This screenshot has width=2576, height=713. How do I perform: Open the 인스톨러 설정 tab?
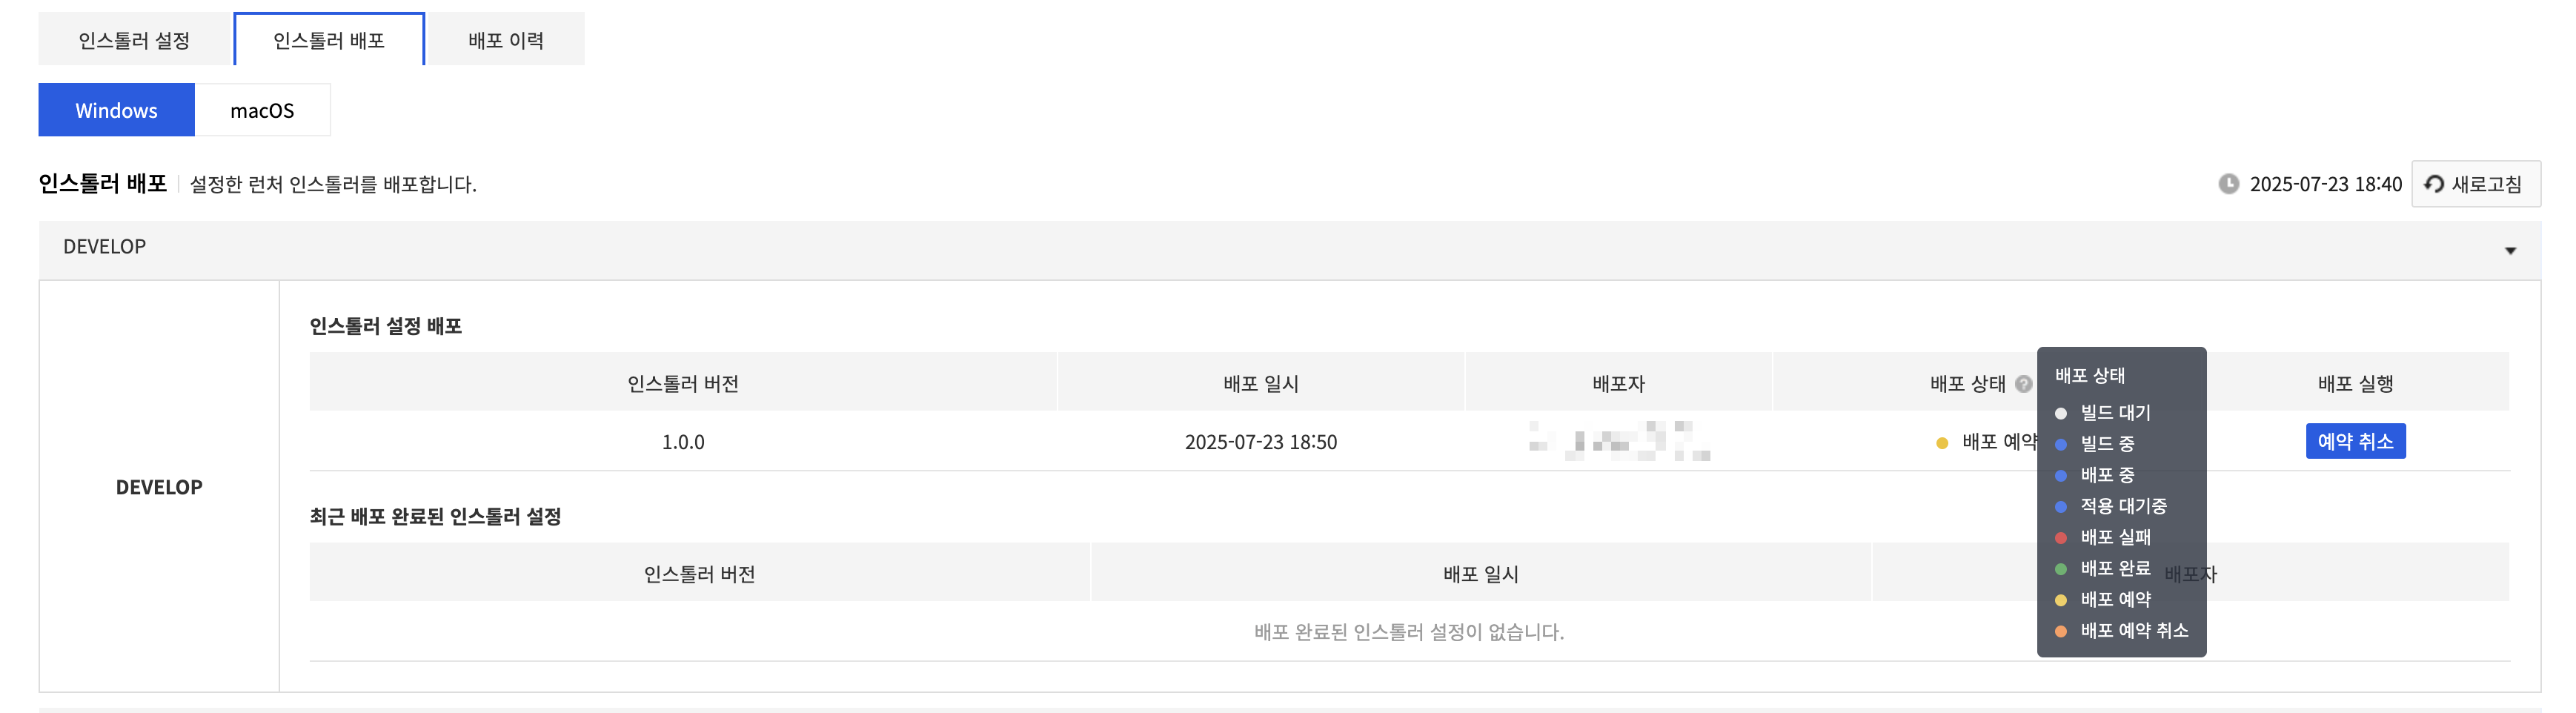pos(134,40)
